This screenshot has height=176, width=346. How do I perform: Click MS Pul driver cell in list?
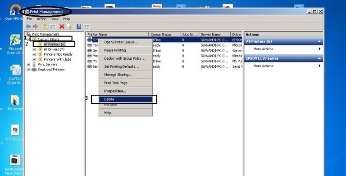pyautogui.click(x=237, y=61)
